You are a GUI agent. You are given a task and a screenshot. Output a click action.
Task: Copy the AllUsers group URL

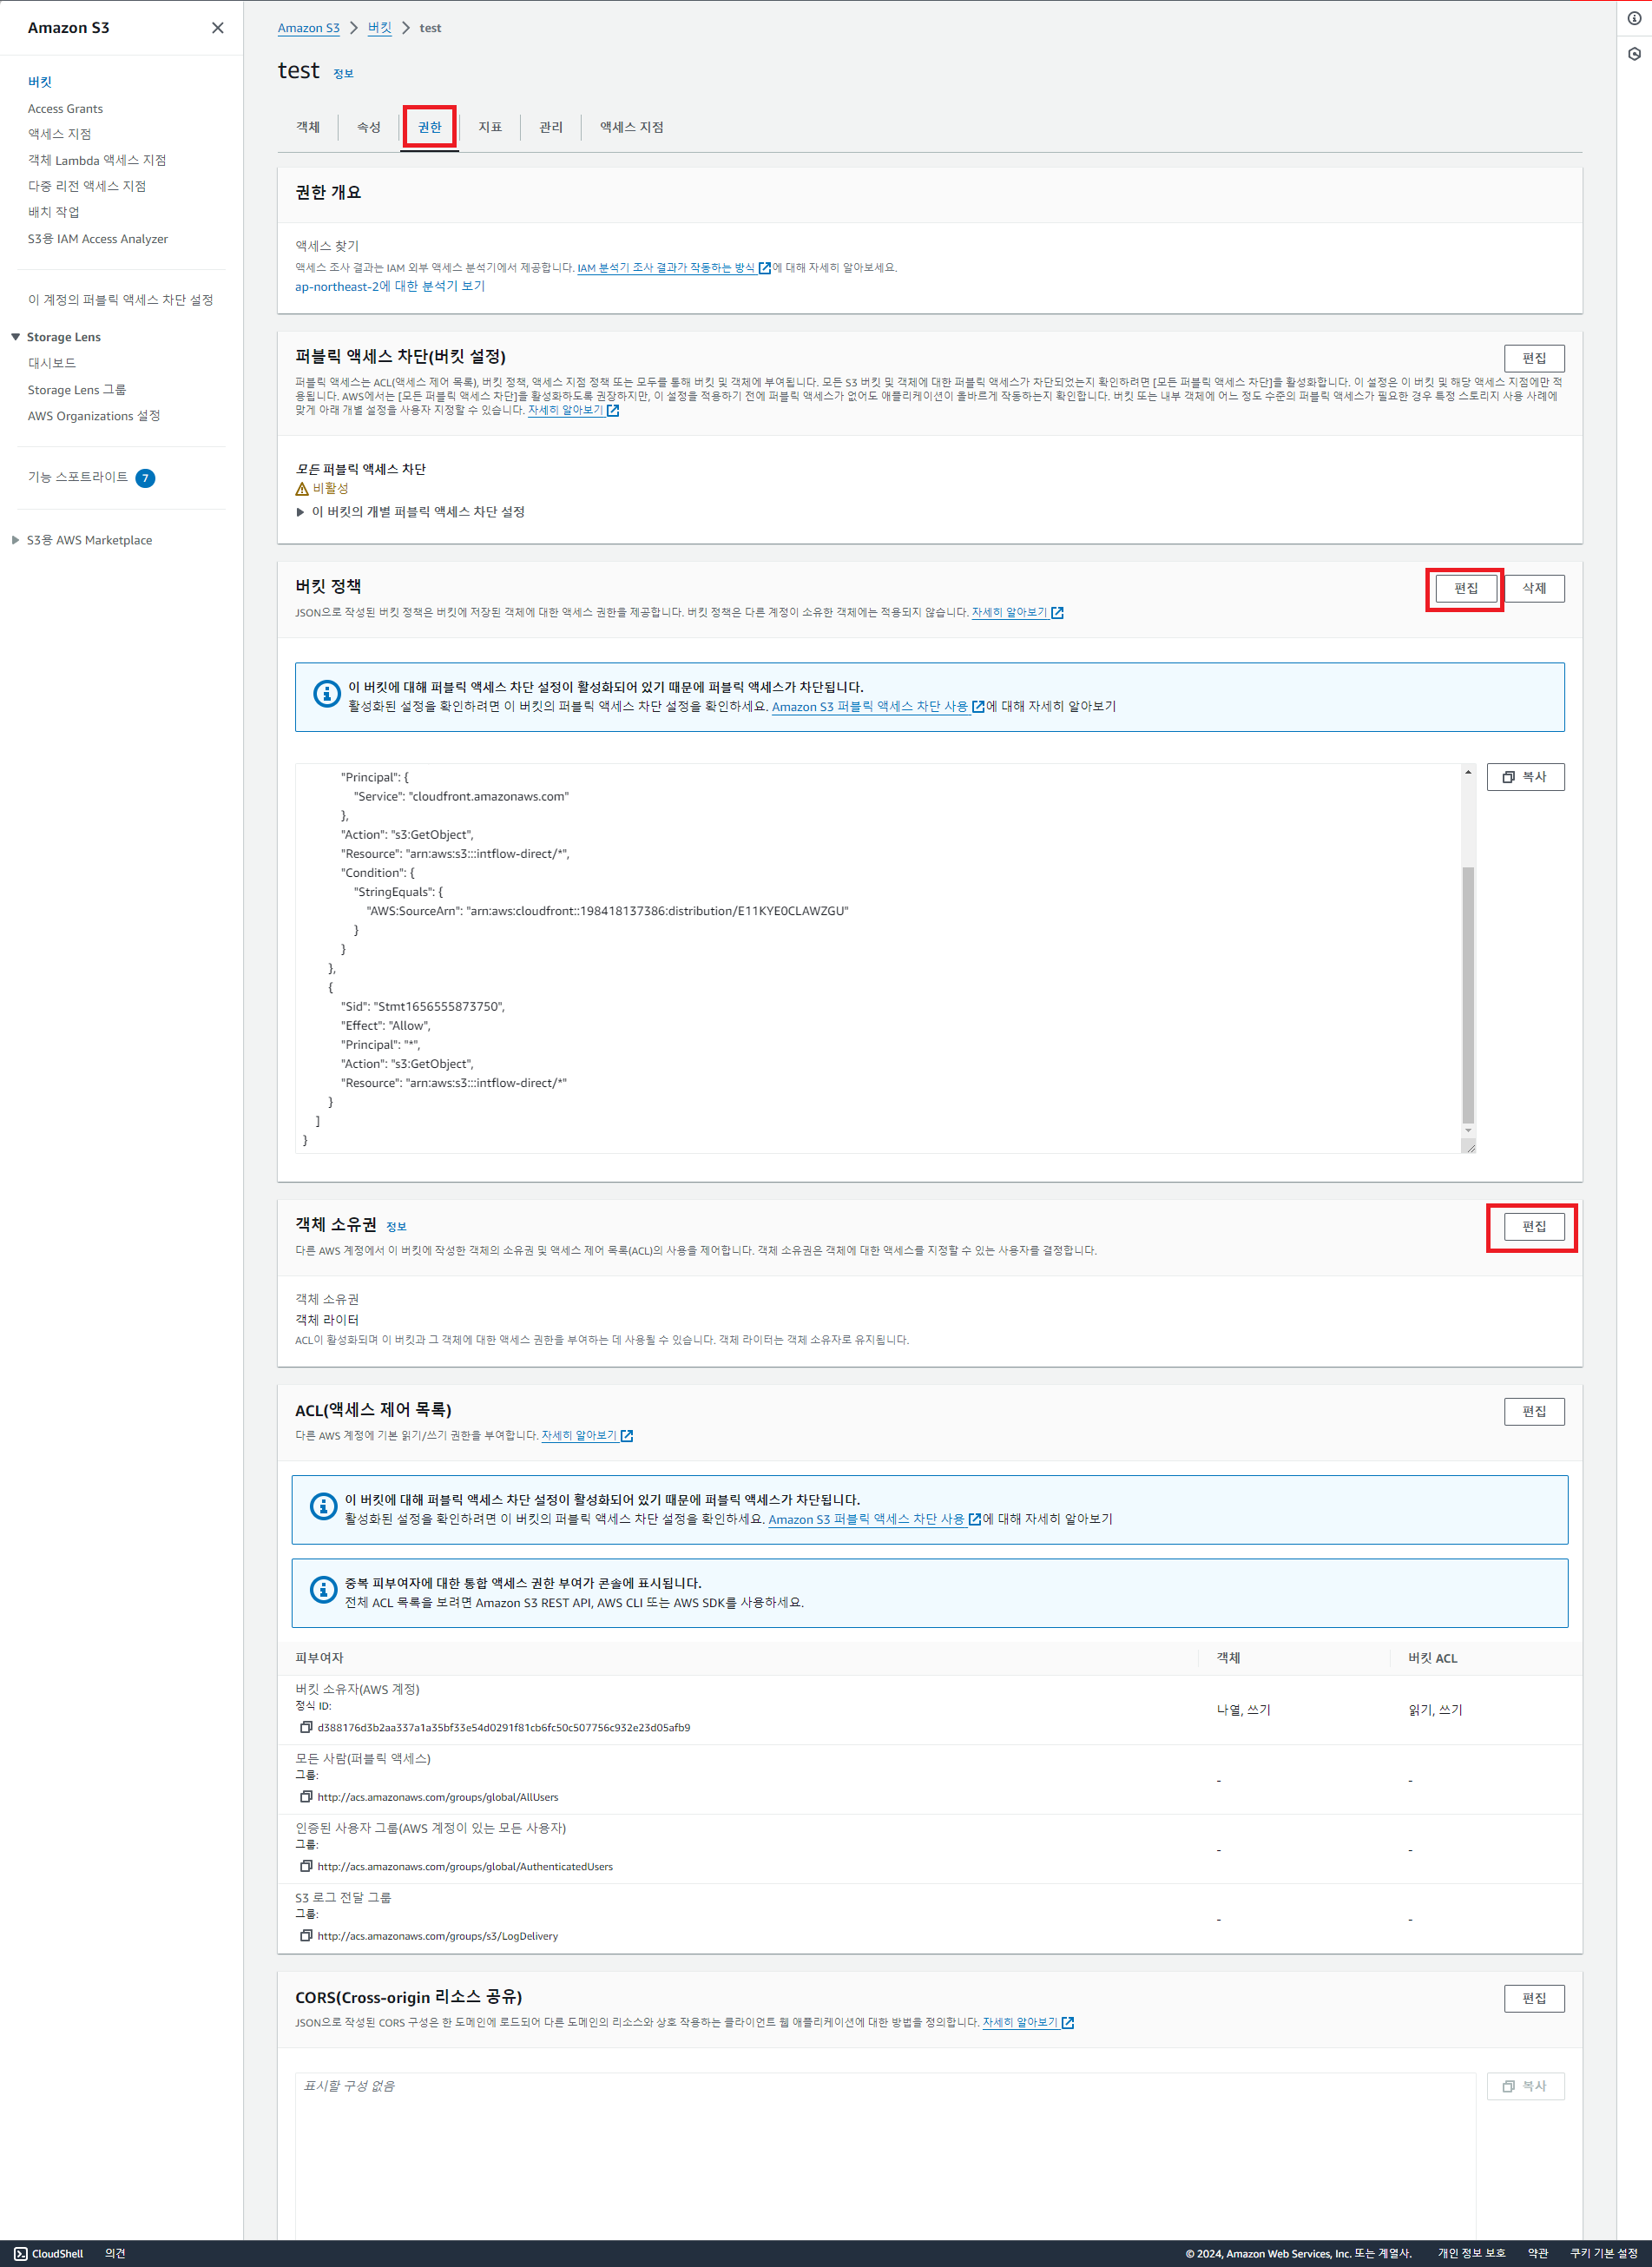306,1796
